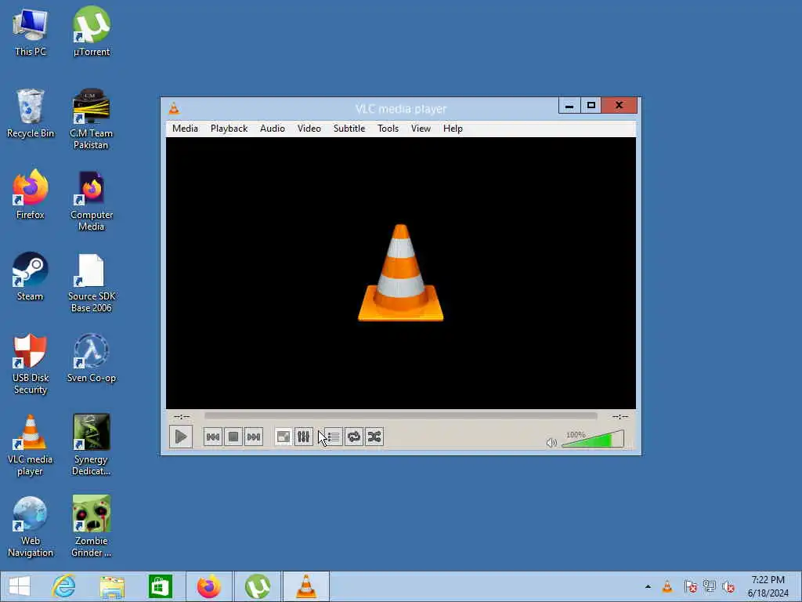Click the VLC video display area
The height and width of the screenshot is (602, 802).
(400, 273)
